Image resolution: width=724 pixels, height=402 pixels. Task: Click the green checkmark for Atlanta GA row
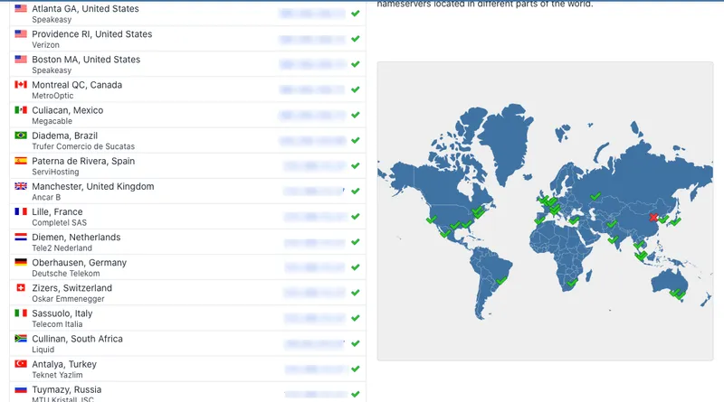pyautogui.click(x=356, y=14)
